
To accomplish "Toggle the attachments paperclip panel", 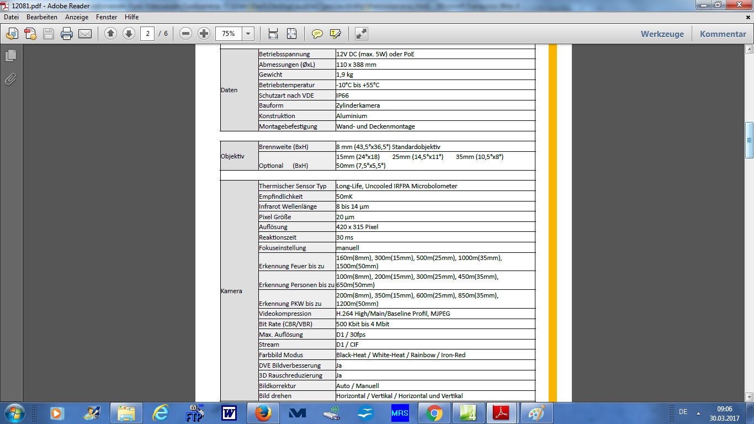I will tap(10, 79).
